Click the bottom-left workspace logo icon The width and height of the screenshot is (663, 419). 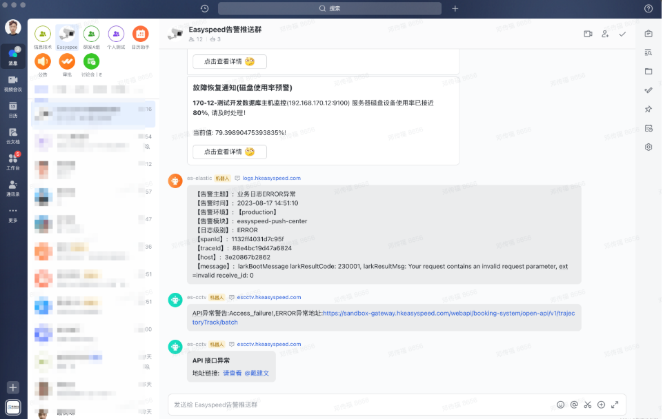click(x=13, y=407)
